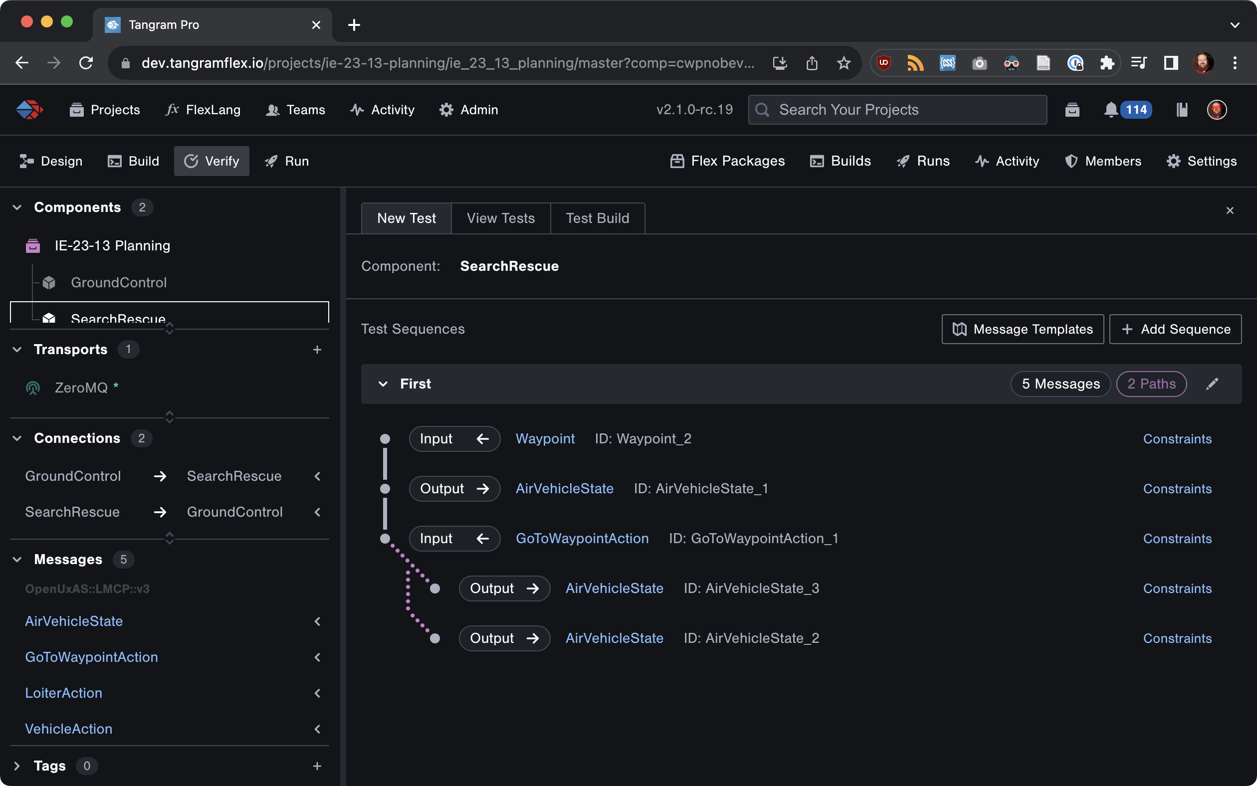Click the 2 Paths badge
The image size is (1257, 786).
(x=1151, y=384)
